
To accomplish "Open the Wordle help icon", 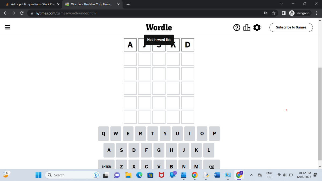I will click(237, 27).
